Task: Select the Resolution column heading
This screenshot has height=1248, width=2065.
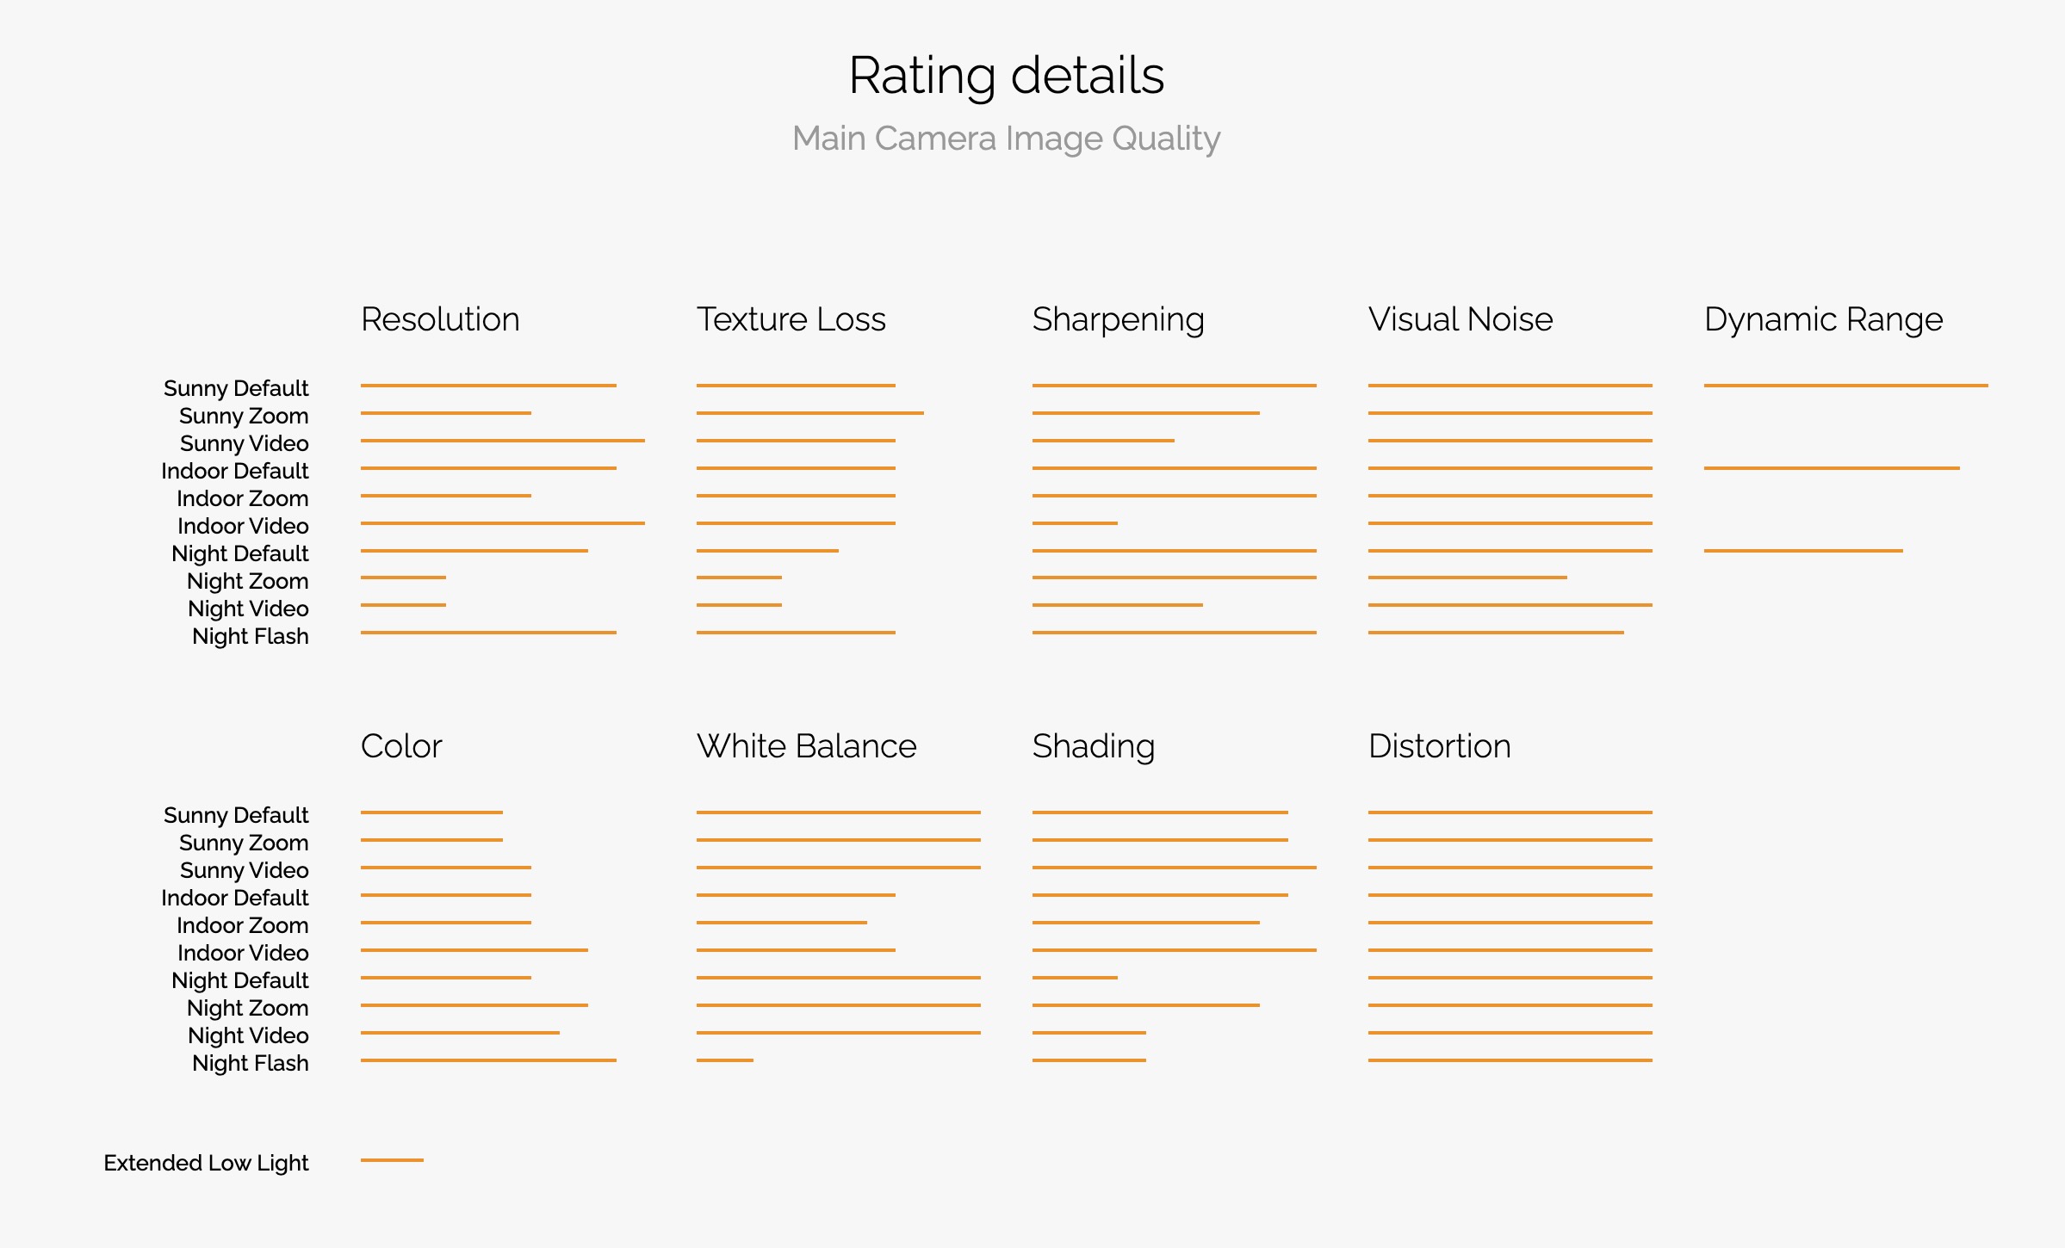Action: click(440, 319)
